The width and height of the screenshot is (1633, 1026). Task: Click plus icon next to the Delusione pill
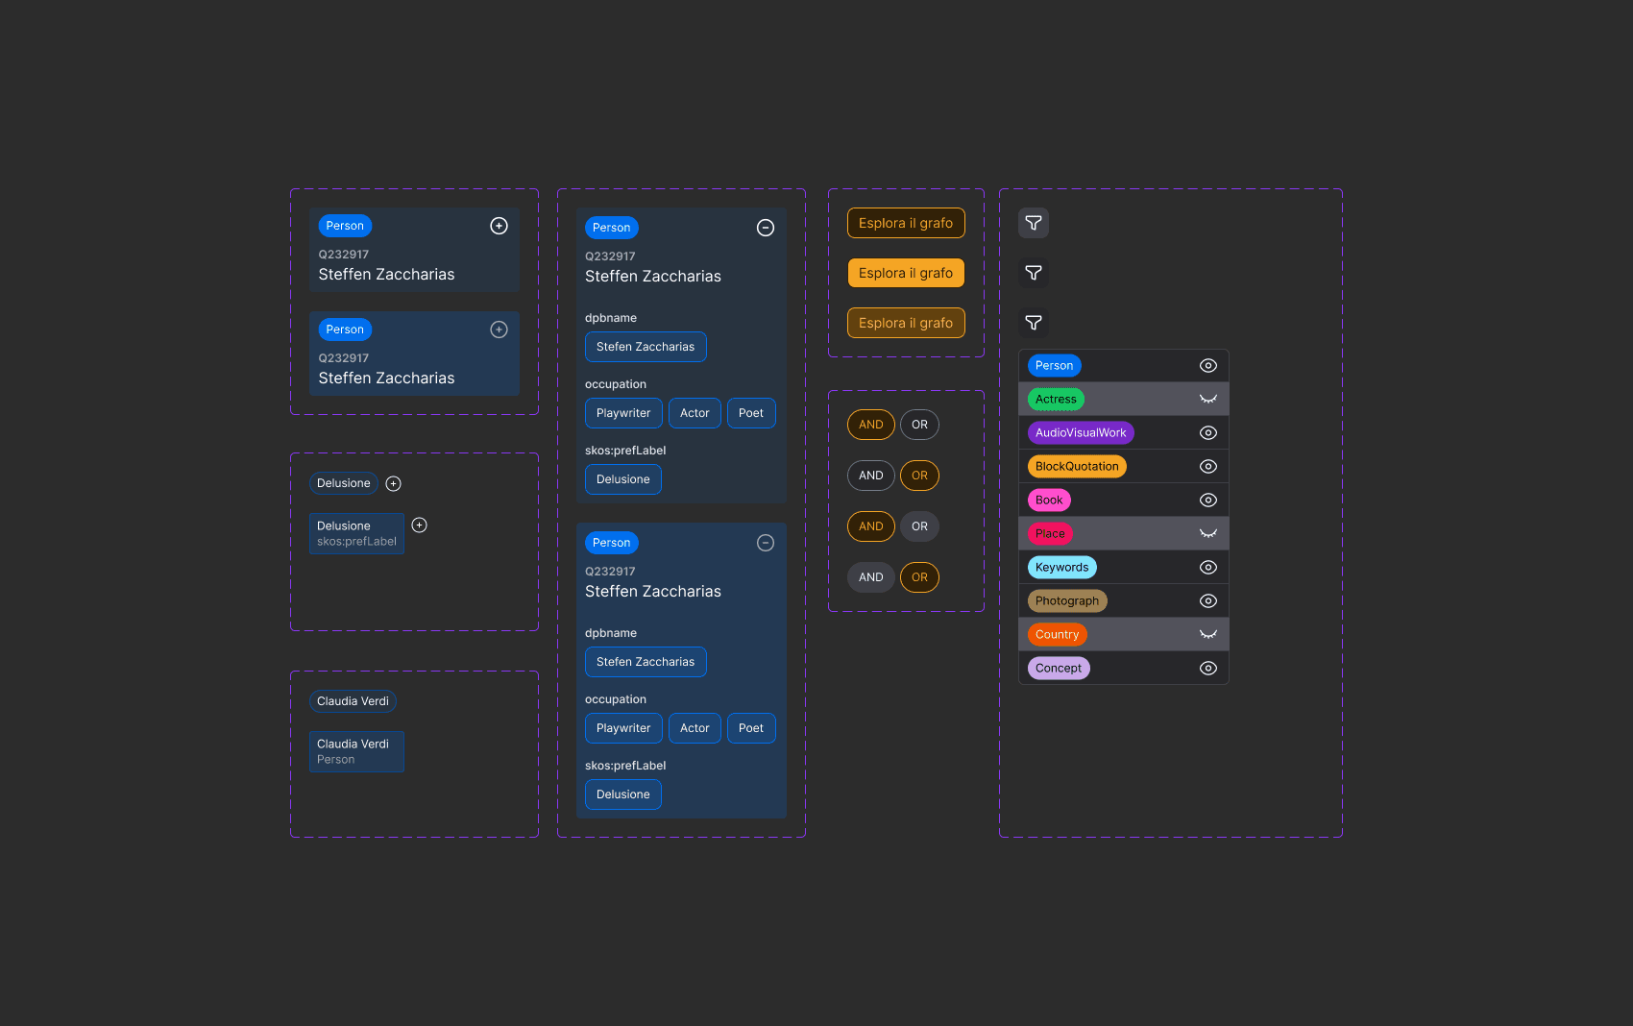point(393,483)
